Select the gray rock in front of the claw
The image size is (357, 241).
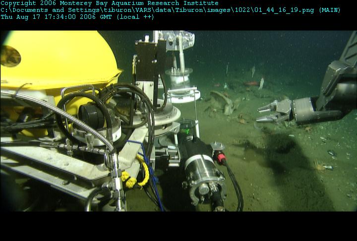tap(222, 103)
